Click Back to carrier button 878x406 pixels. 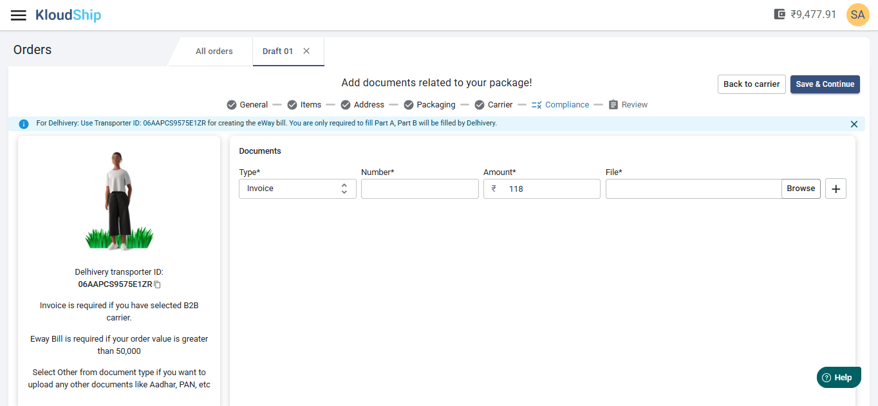click(751, 84)
